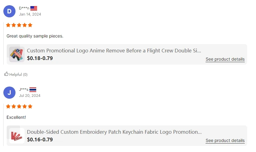Click the blue D user avatar
This screenshot has width=256, height=152.
[9, 11]
